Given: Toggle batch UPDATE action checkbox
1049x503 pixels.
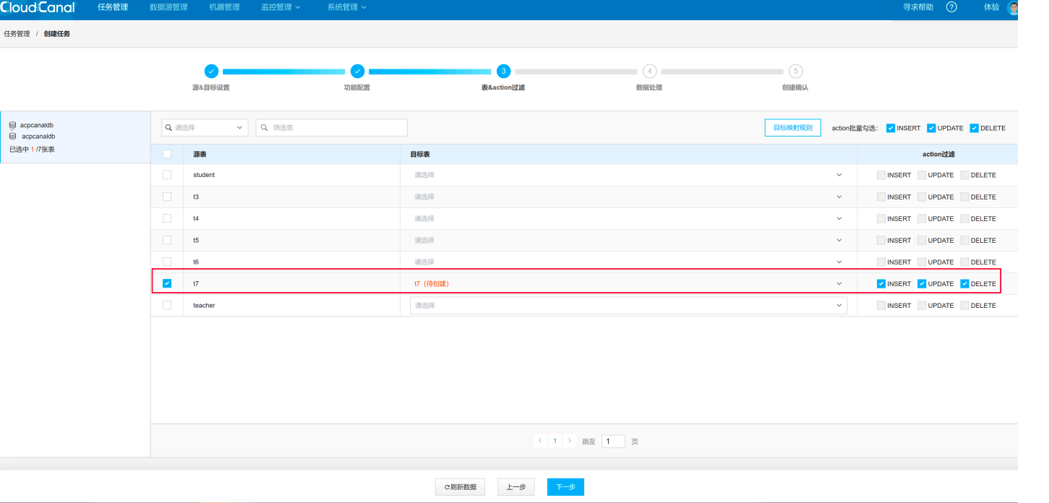Looking at the screenshot, I should point(932,128).
